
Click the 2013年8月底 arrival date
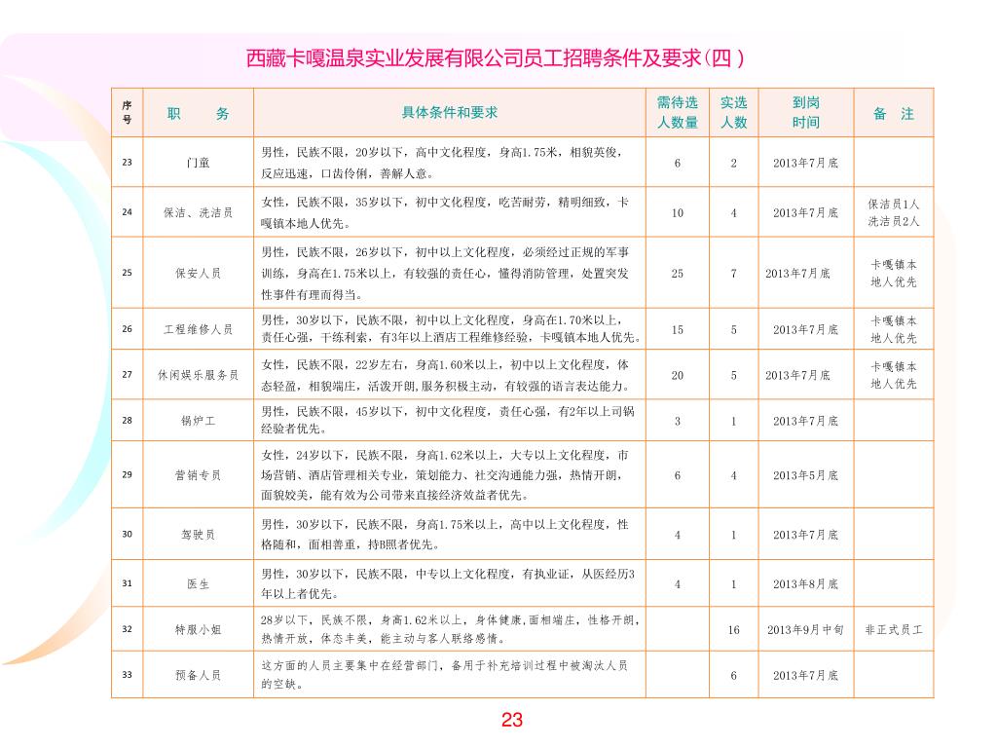pyautogui.click(x=805, y=584)
